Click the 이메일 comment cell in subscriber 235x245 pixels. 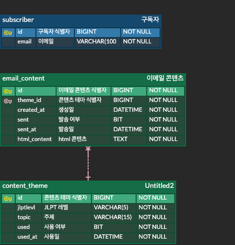click(x=55, y=42)
